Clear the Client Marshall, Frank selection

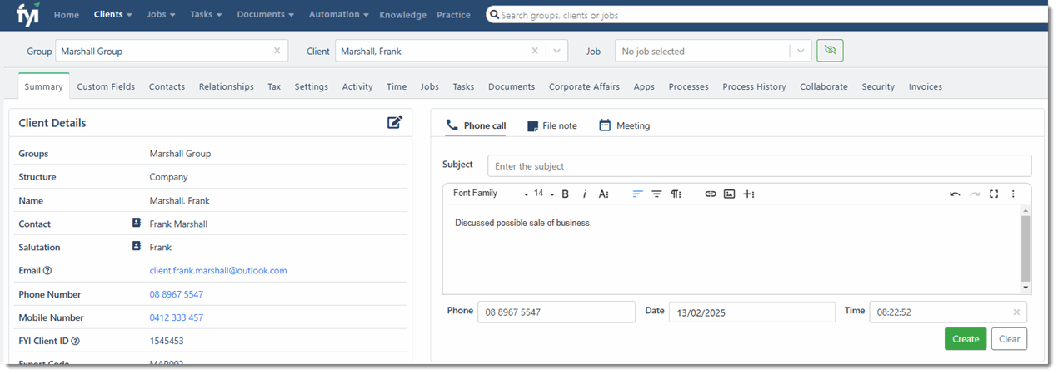pyautogui.click(x=535, y=51)
